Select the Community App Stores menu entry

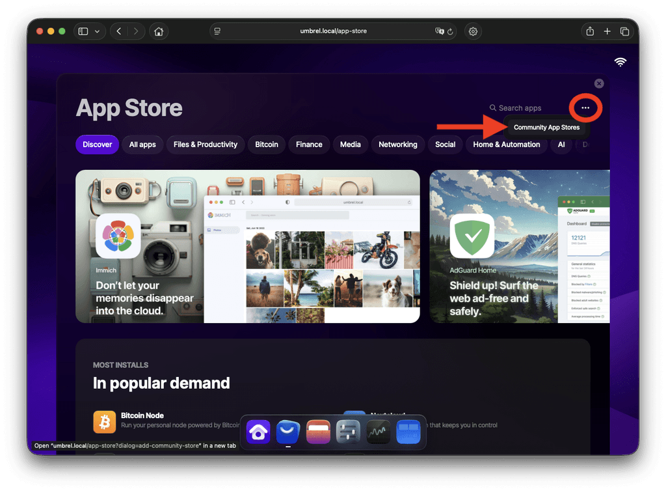click(x=547, y=128)
